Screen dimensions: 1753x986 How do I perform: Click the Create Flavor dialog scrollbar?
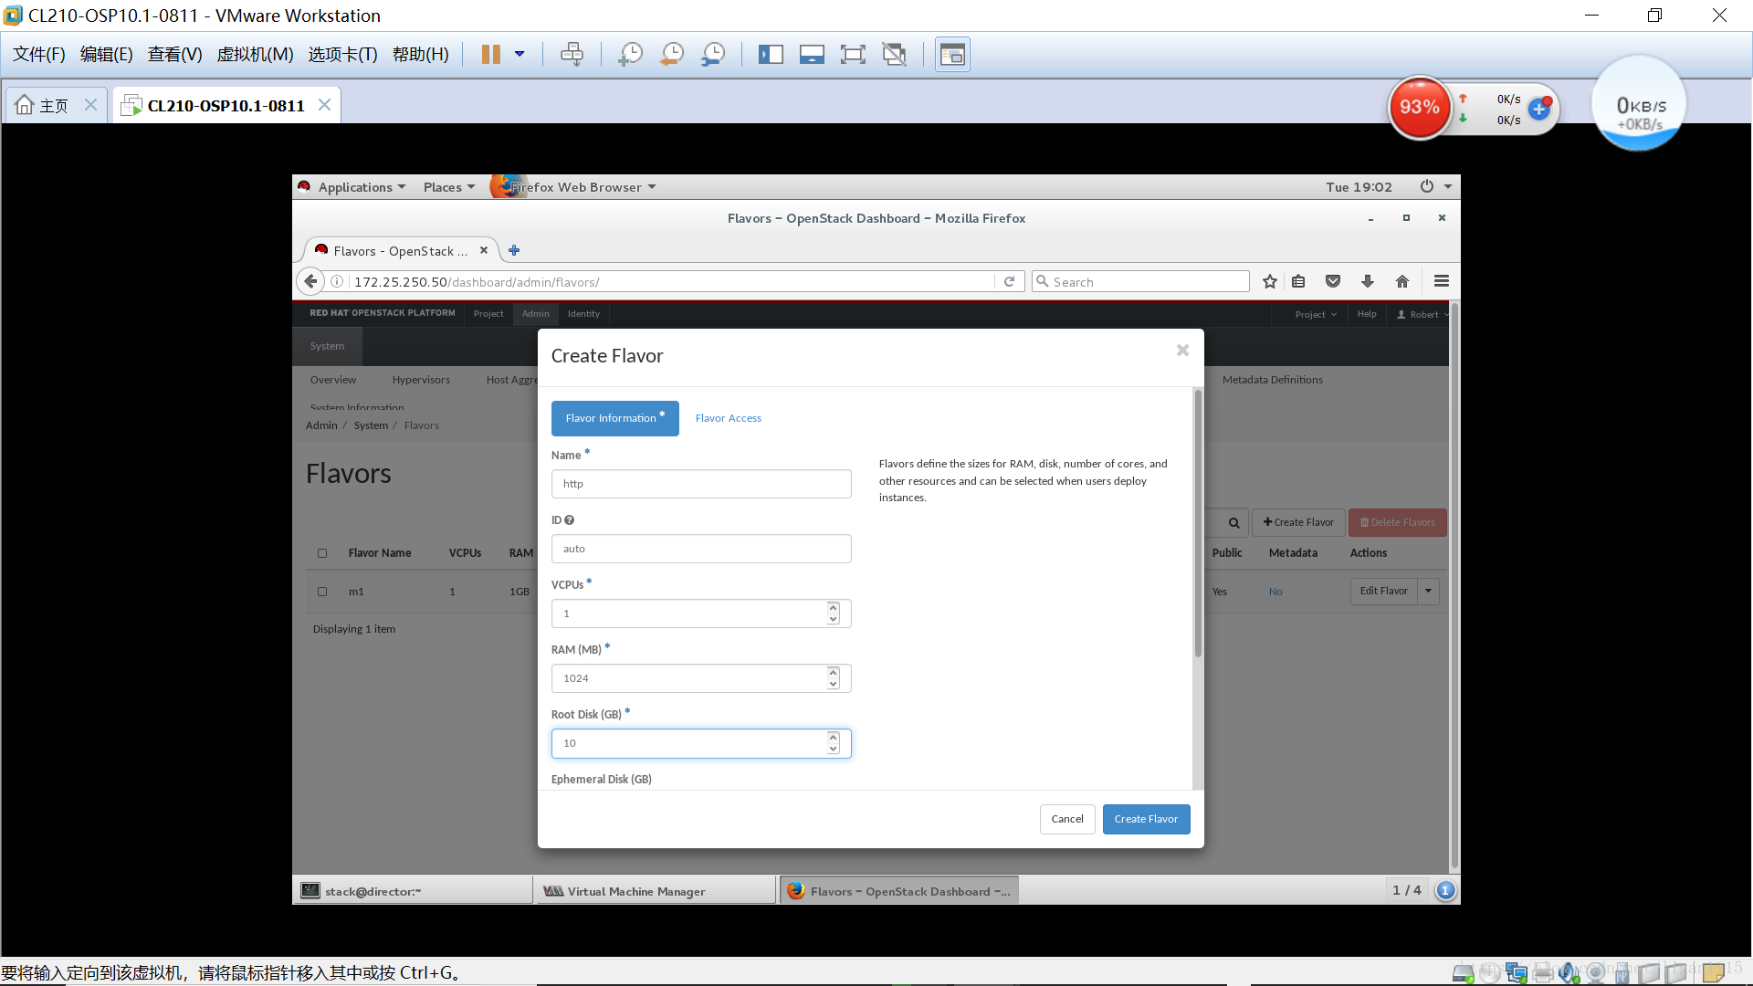tap(1198, 525)
